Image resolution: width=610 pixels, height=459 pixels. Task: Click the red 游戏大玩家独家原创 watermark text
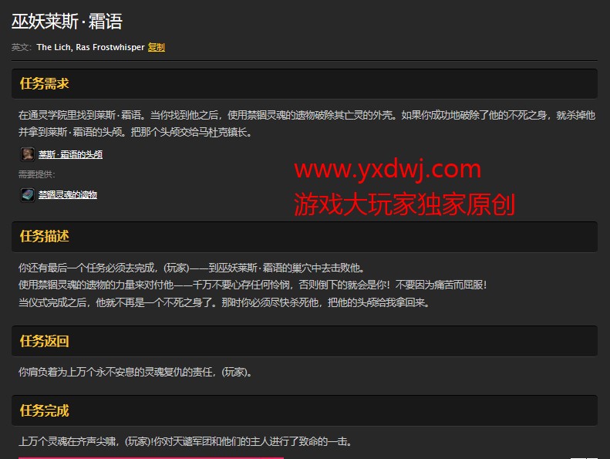click(404, 203)
